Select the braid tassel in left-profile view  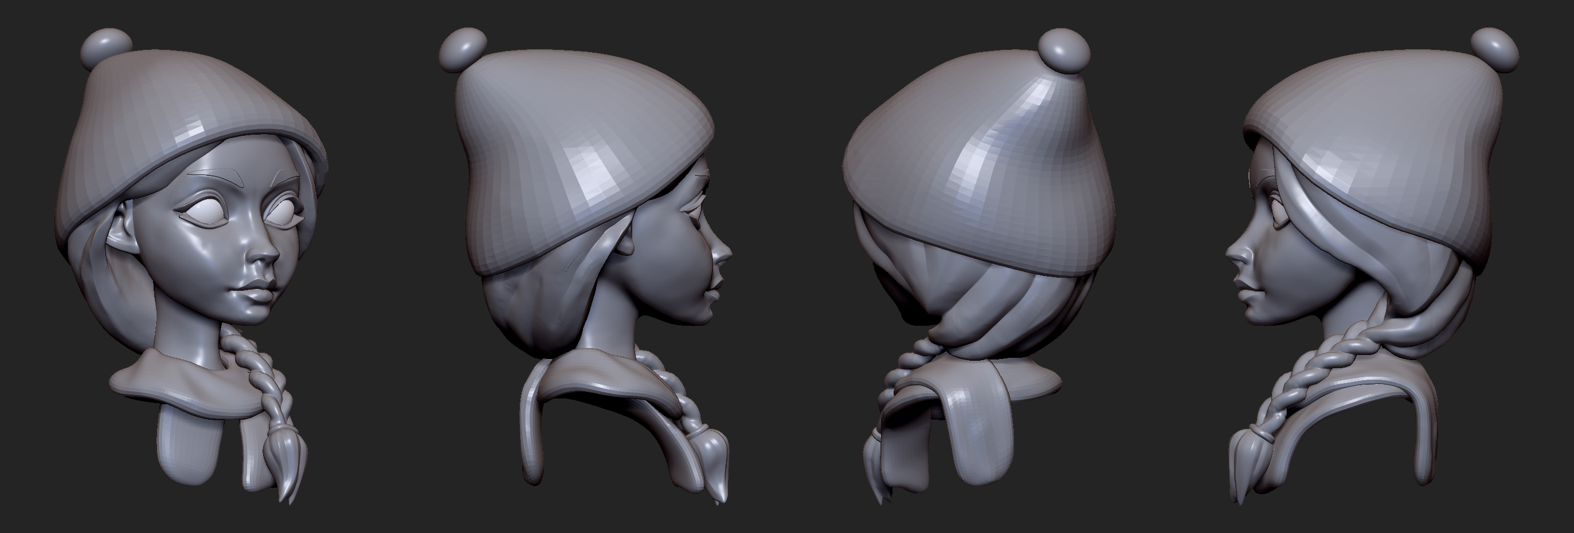click(1247, 464)
